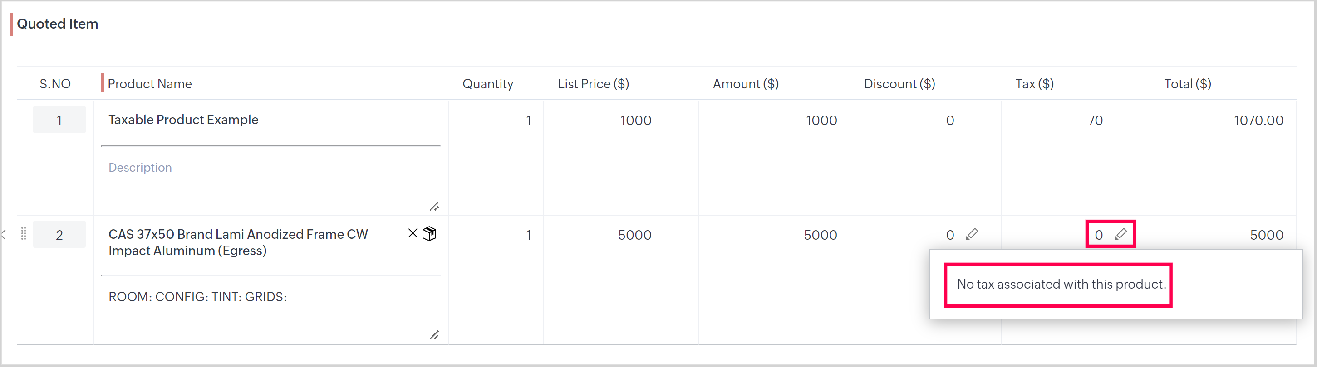Grab the drag handle beside row 2
This screenshot has height=367, width=1317.
pyautogui.click(x=24, y=234)
